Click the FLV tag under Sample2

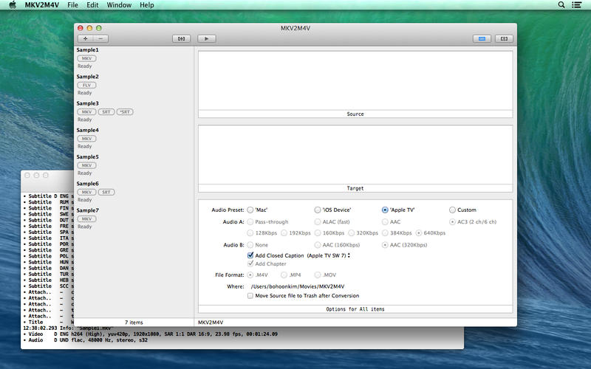point(86,85)
